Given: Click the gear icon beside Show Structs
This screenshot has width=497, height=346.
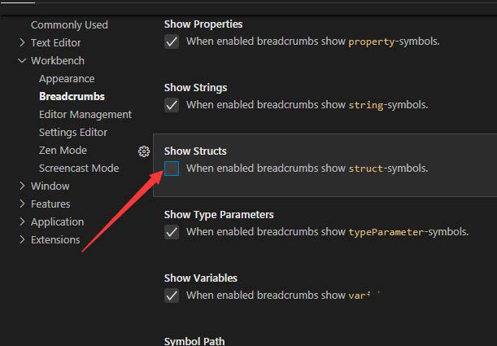Looking at the screenshot, I should coord(144,151).
